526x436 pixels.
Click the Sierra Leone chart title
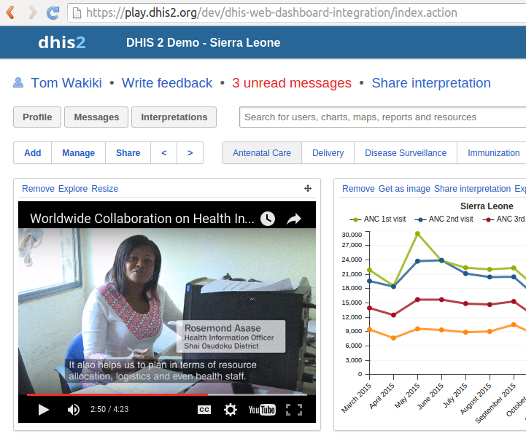(x=487, y=206)
